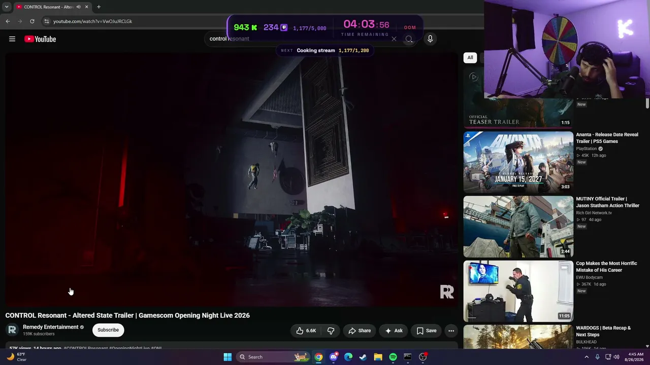Open network settings in system tray
This screenshot has height=365, width=650.
608,357
